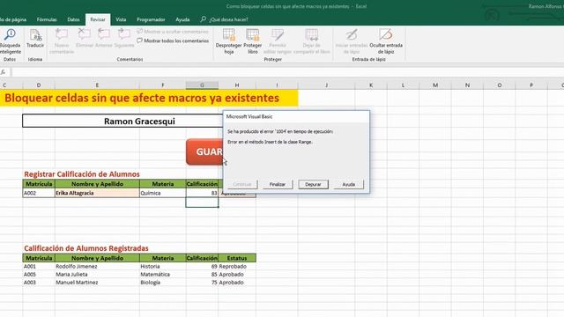Select column G header

coord(202,85)
